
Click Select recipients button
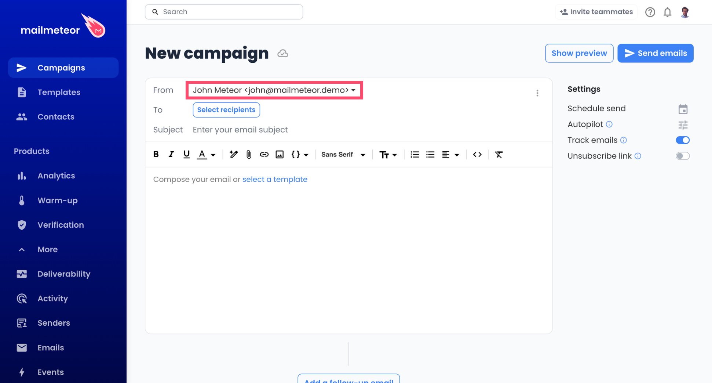coord(226,110)
